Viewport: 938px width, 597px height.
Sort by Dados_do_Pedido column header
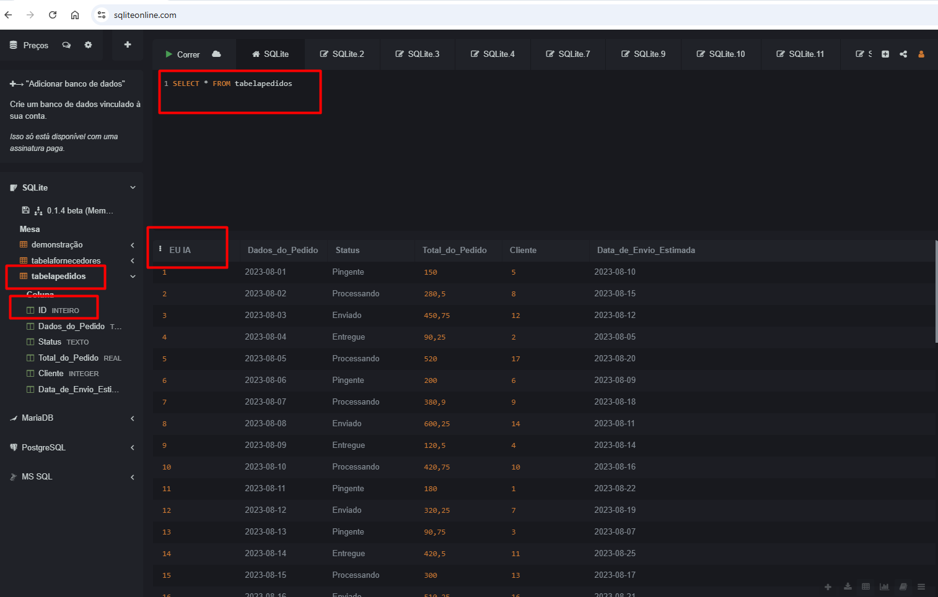click(x=283, y=250)
